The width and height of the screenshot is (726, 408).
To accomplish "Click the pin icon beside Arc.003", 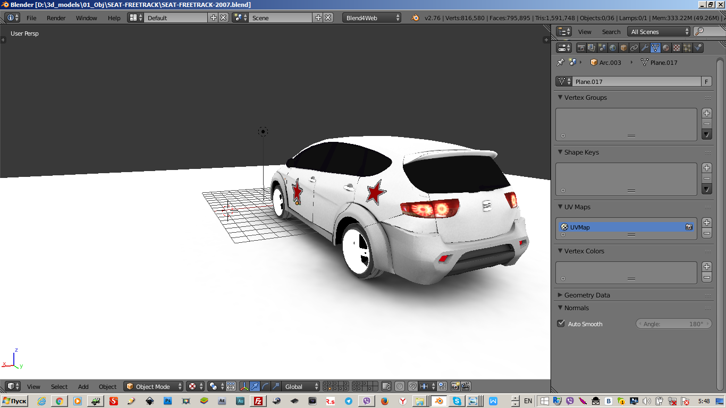I will tap(560, 62).
